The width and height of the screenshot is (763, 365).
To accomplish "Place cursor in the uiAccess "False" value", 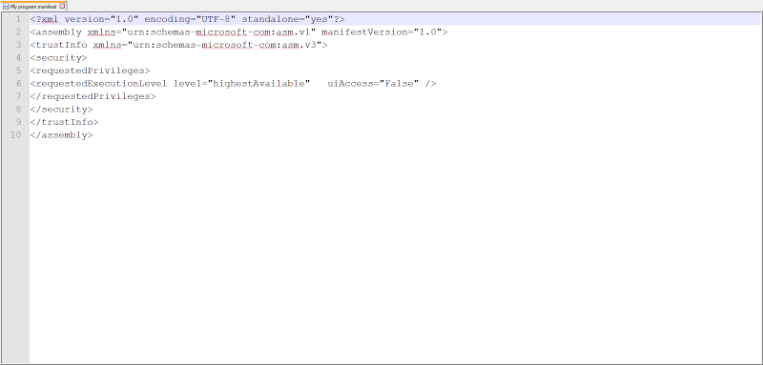I will click(399, 84).
